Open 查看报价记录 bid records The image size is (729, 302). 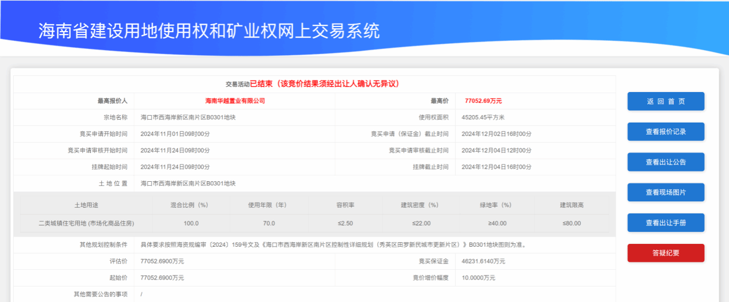pyautogui.click(x=666, y=132)
